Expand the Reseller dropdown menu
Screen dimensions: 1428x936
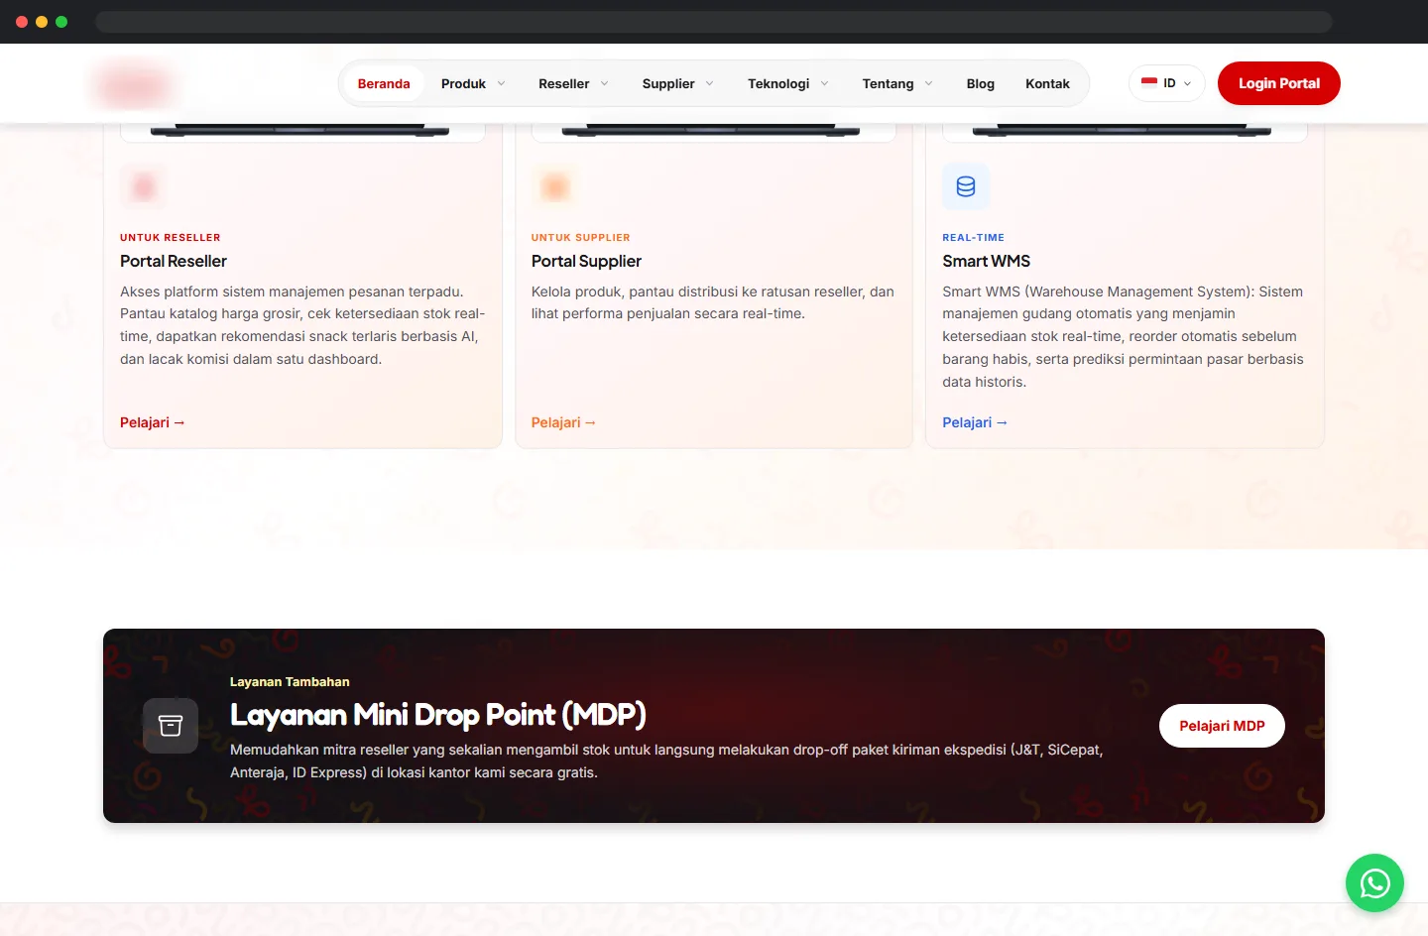[573, 83]
